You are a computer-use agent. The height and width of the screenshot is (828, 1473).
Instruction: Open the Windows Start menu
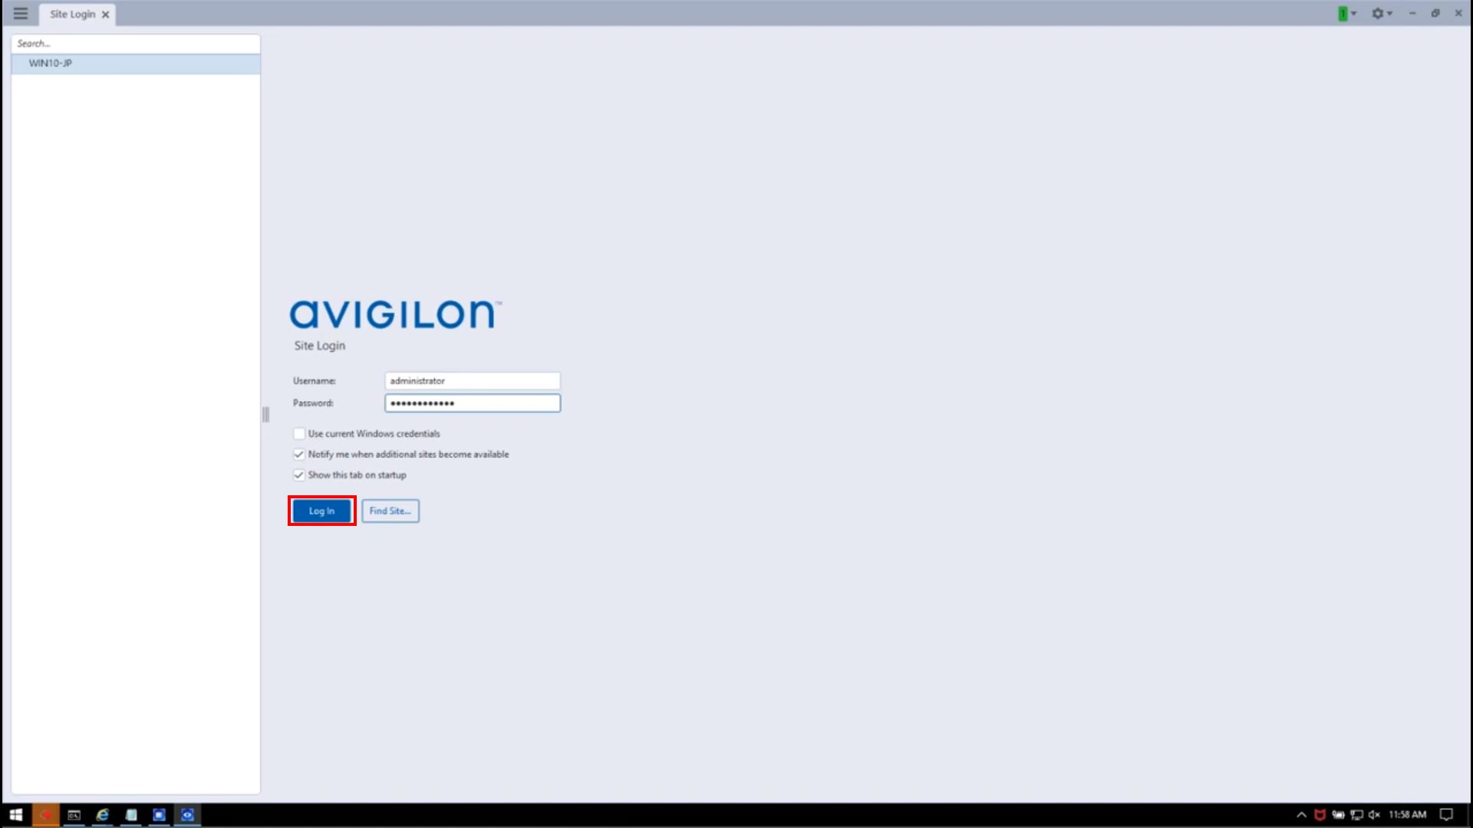(15, 815)
